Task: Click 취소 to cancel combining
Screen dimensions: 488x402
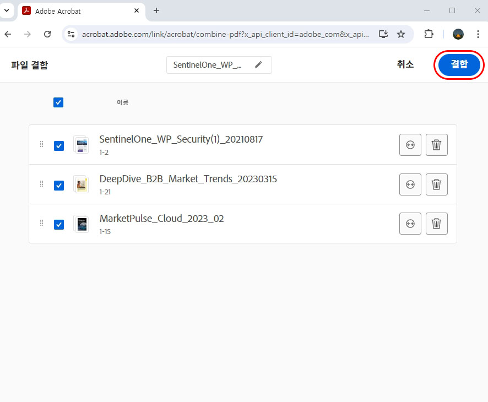Action: click(405, 64)
